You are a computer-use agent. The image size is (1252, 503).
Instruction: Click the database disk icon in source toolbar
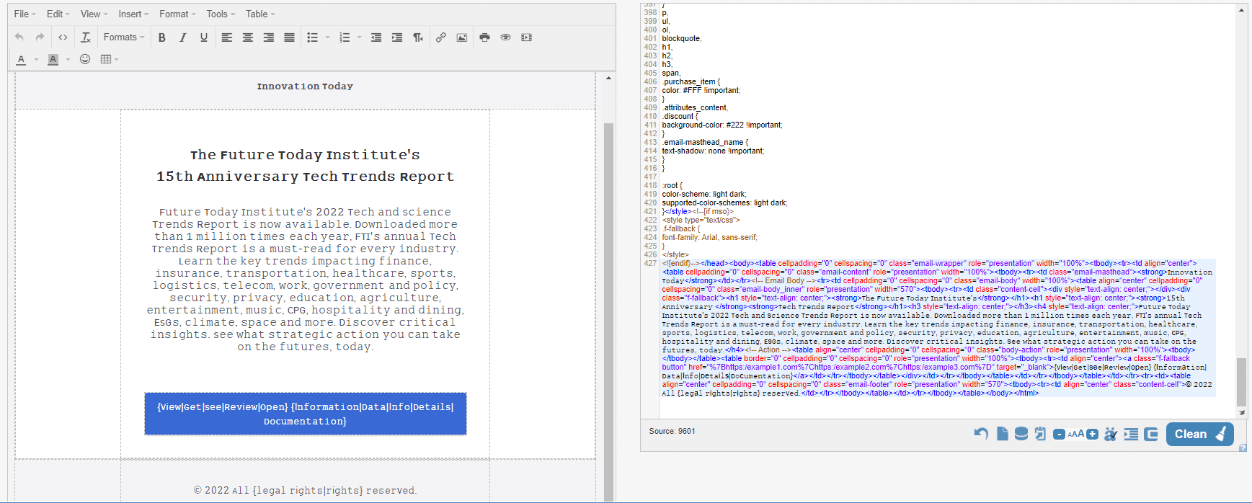(1021, 434)
